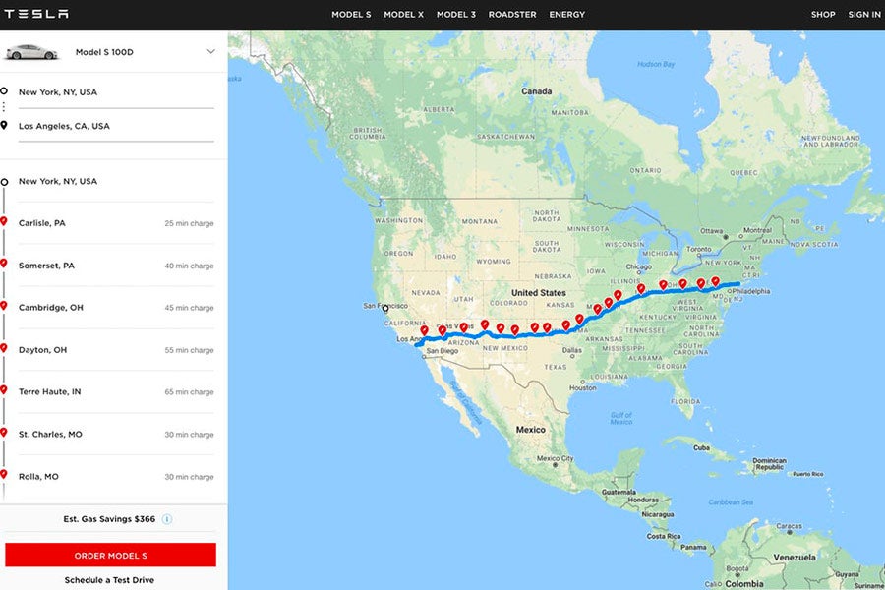Click Schedule a Test Drive link

[x=109, y=580]
